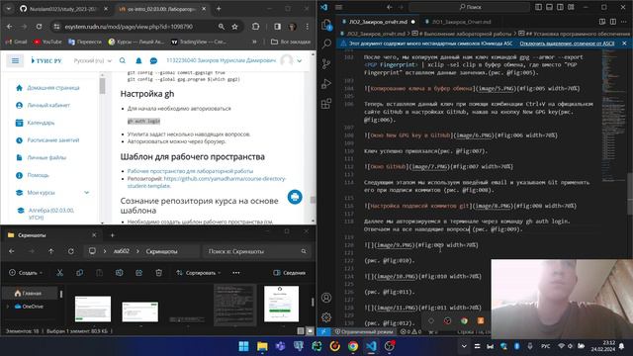Open the Manage gear in VS Code

pyautogui.click(x=326, y=317)
